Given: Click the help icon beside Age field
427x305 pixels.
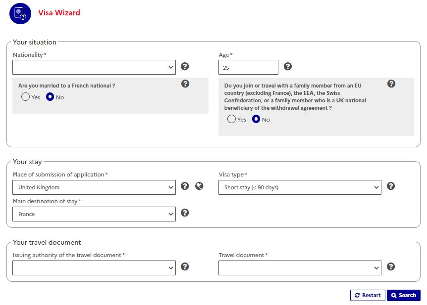Looking at the screenshot, I should click(x=288, y=67).
